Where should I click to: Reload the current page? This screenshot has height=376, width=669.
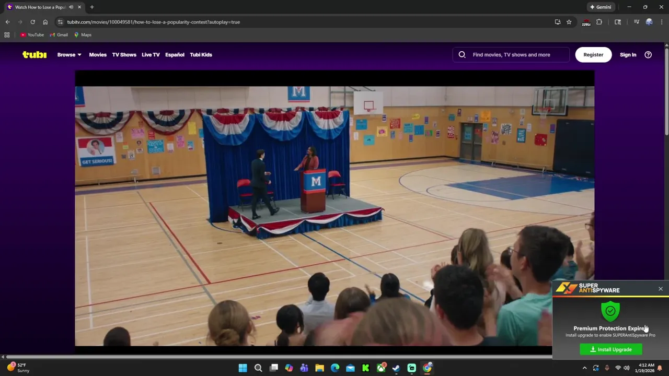(32, 22)
